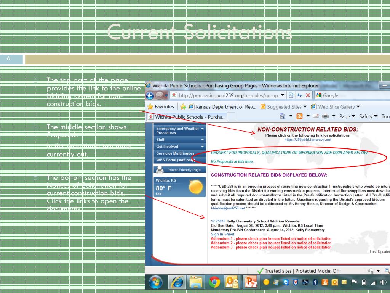Open the Addendum 1 link
The image size is (390, 293).
(x=271, y=239)
